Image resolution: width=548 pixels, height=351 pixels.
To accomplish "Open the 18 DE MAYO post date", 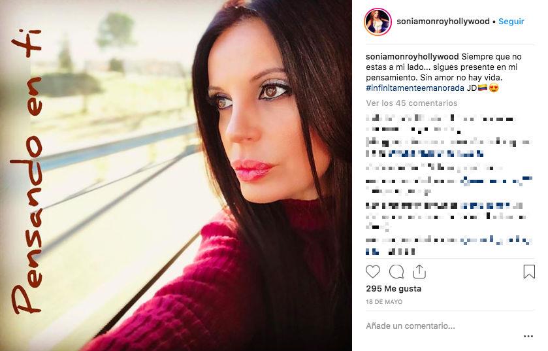I will (x=384, y=302).
